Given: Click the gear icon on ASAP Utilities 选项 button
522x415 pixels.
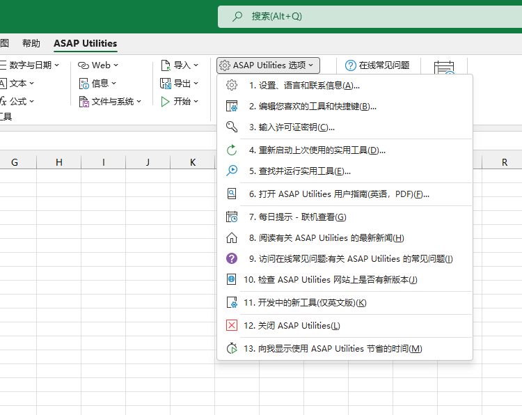Looking at the screenshot, I should click(225, 65).
